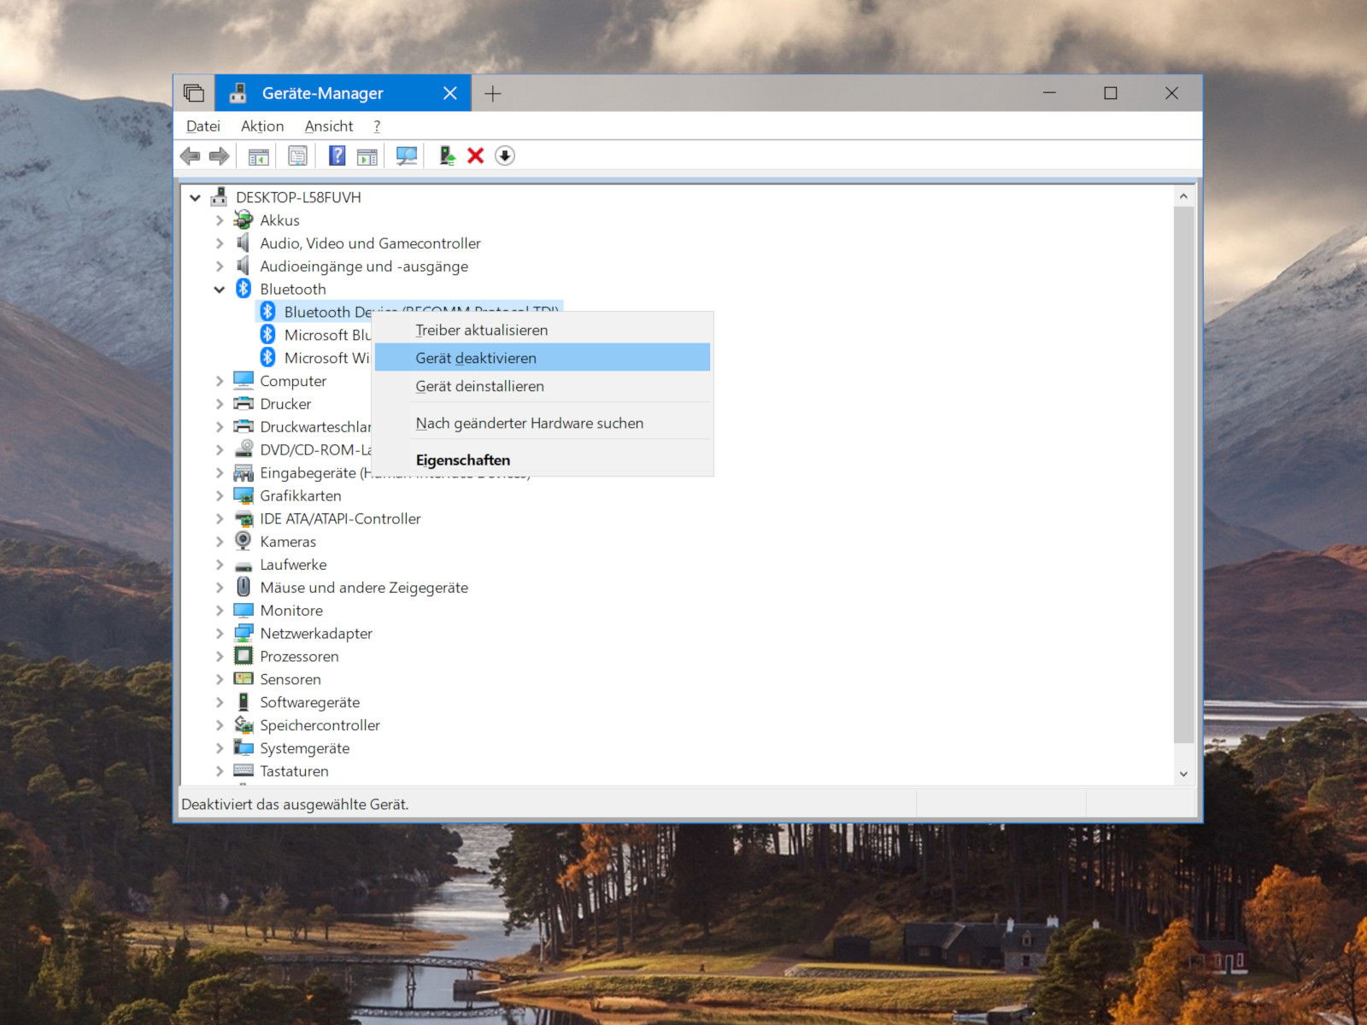This screenshot has height=1025, width=1367.
Task: Click the DVD/CD-ROM drive icon
Action: pyautogui.click(x=243, y=448)
